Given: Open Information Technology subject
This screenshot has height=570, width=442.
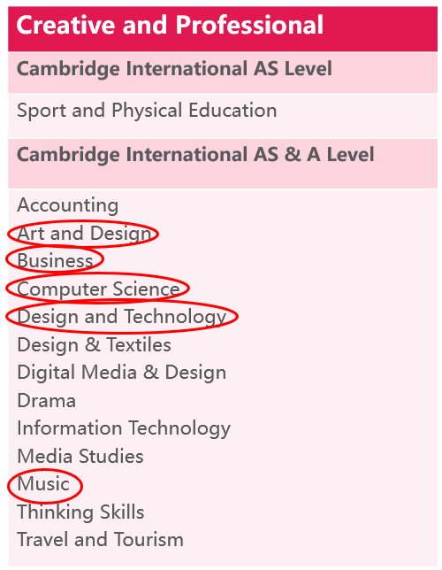Looking at the screenshot, I should click(x=124, y=428).
